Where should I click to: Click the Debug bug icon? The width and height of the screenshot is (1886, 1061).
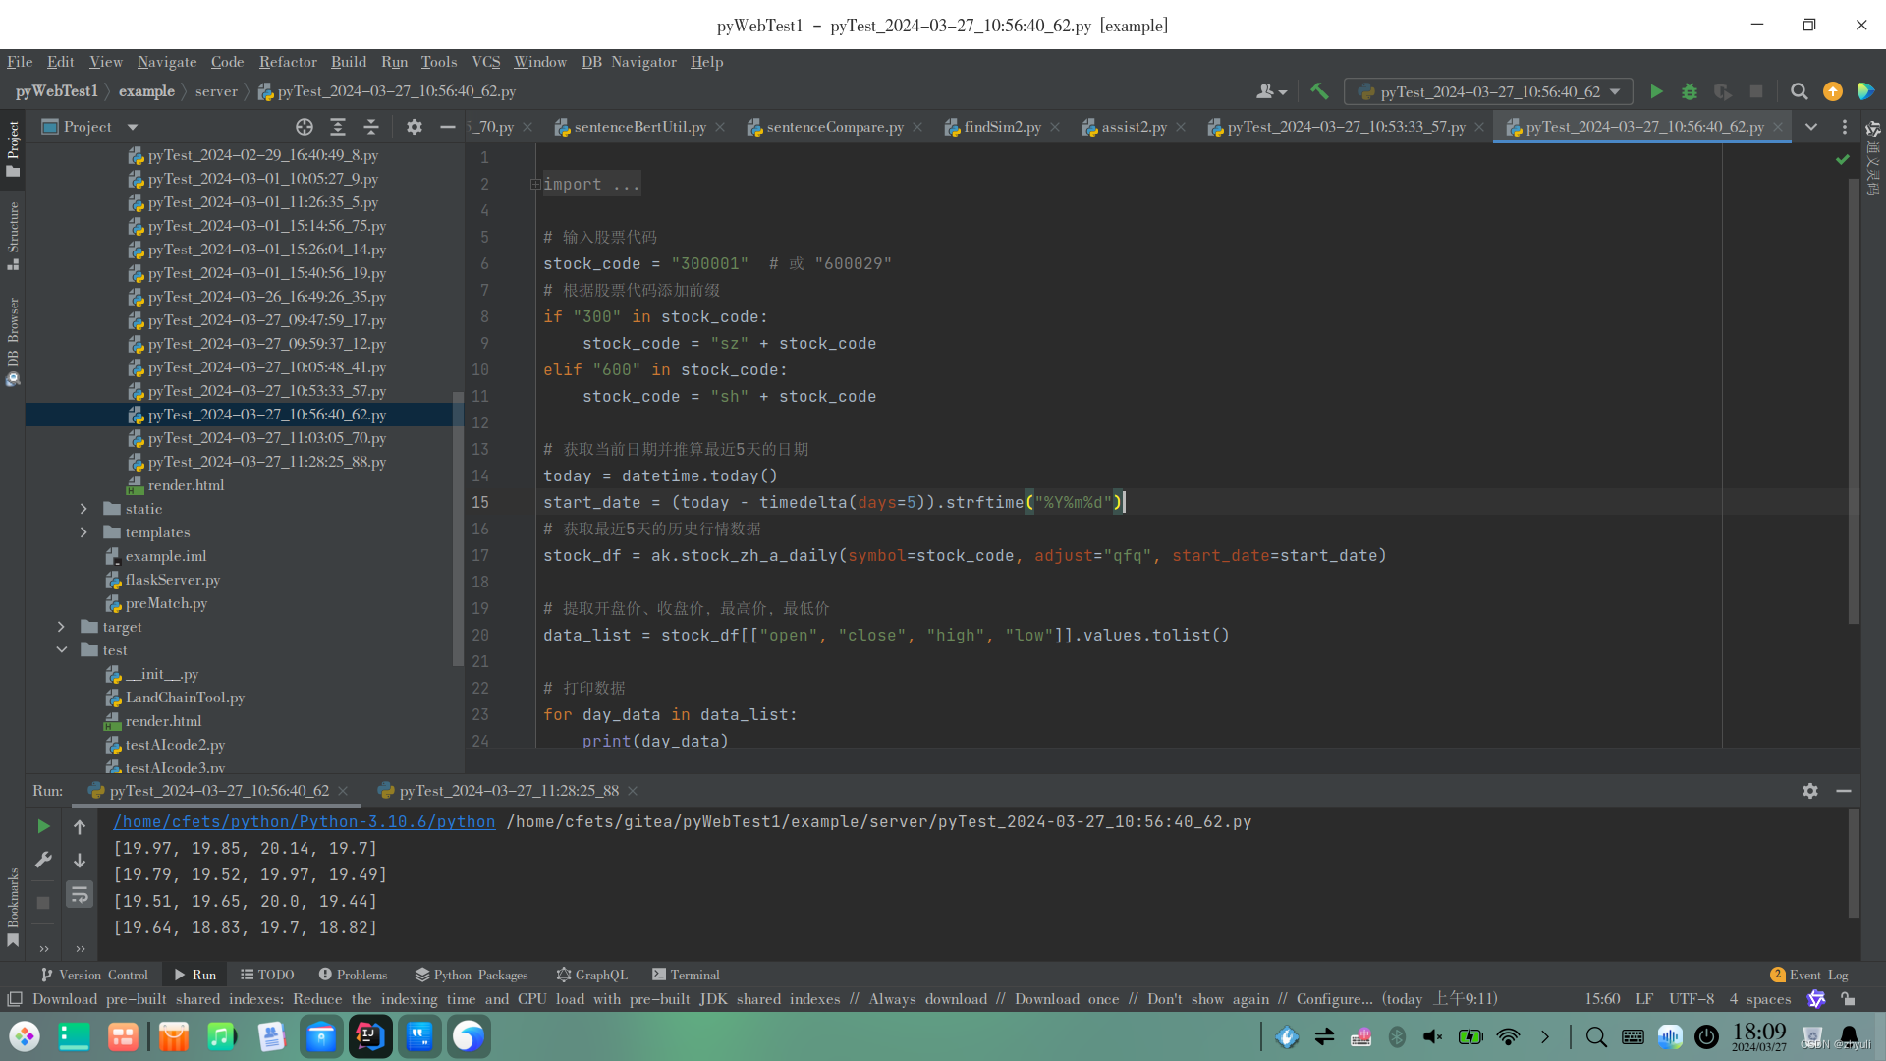click(x=1690, y=91)
